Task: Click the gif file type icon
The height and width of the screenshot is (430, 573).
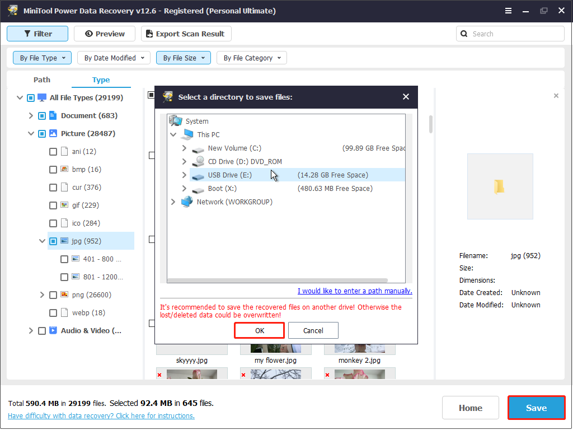Action: pos(64,205)
